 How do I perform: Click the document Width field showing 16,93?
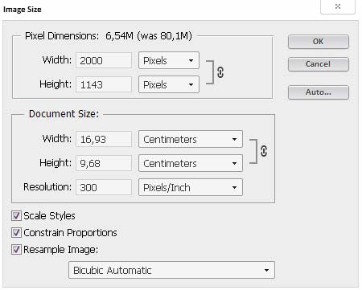tap(104, 139)
